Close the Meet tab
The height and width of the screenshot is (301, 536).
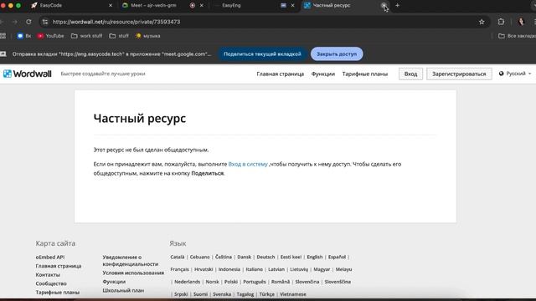point(202,6)
